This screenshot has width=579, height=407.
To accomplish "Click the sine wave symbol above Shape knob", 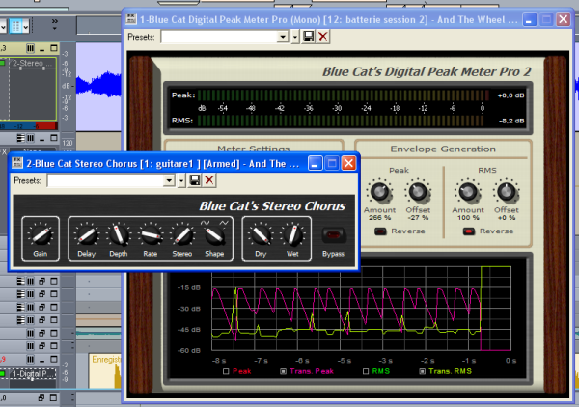I will coord(206,223).
